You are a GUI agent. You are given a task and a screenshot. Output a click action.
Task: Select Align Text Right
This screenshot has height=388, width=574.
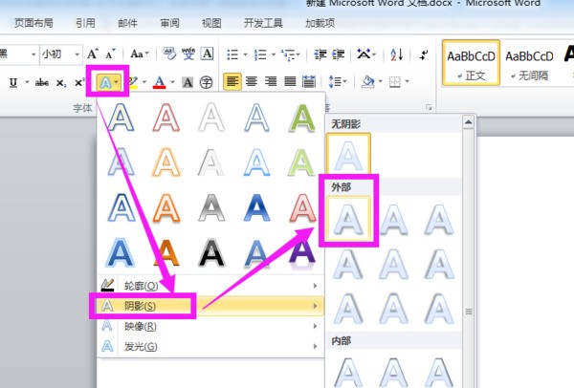tap(271, 81)
